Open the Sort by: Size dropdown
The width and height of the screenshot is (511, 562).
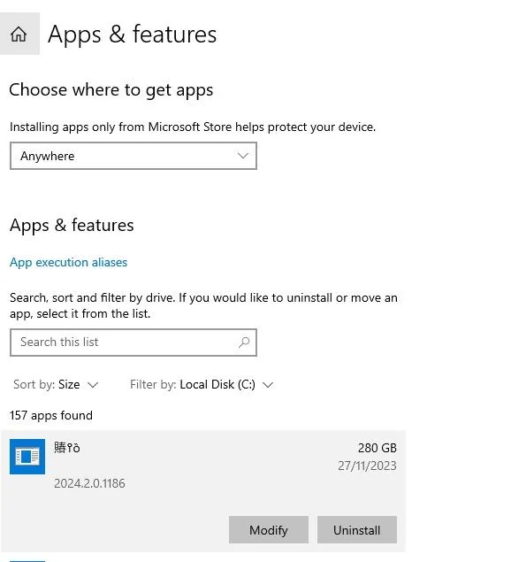pos(56,385)
